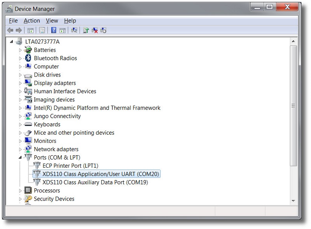Expand the Network adapters node
This screenshot has width=311, height=229.
pos(20,149)
